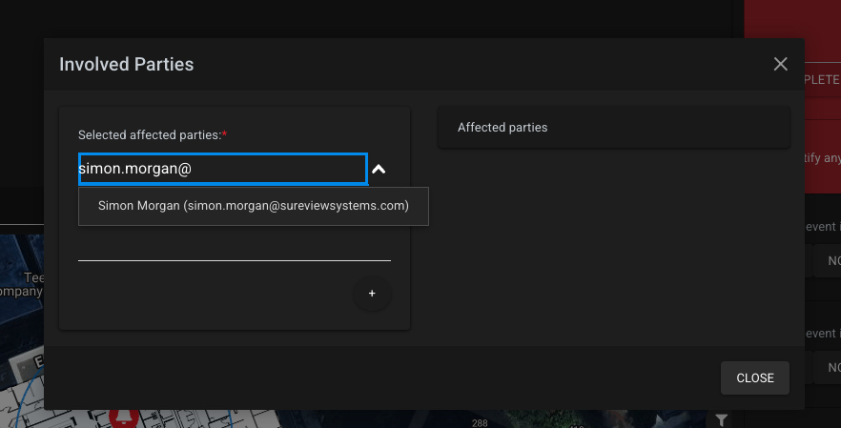Select Simon Morgan suggestion from dropdown
Viewport: 841px width, 428px height.
[254, 206]
